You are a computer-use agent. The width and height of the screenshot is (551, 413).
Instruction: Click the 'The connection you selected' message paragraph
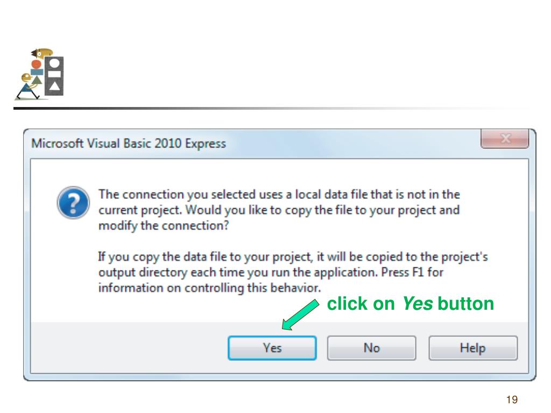[x=279, y=210]
